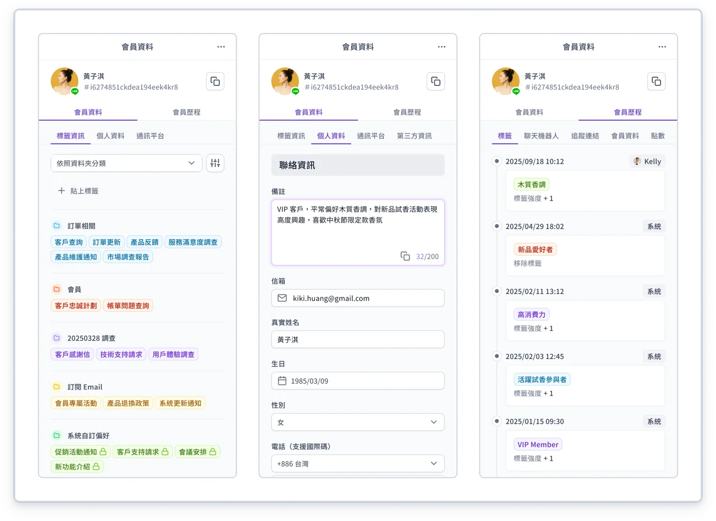Click the 會員專屬活動 tag
The height and width of the screenshot is (521, 716).
[76, 402]
